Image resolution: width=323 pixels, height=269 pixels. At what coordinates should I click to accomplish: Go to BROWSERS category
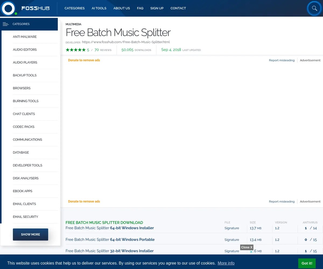tap(22, 88)
